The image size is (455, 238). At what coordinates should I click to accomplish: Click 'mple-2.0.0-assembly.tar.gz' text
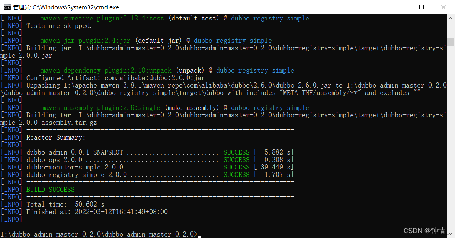point(48,123)
